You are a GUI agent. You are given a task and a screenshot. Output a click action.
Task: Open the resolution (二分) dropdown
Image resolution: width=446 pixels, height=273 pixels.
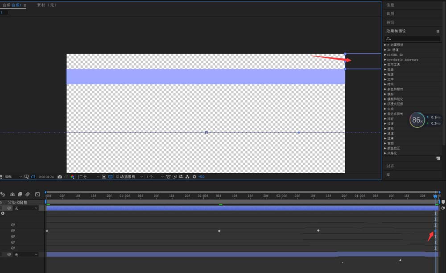pyautogui.click(x=88, y=177)
